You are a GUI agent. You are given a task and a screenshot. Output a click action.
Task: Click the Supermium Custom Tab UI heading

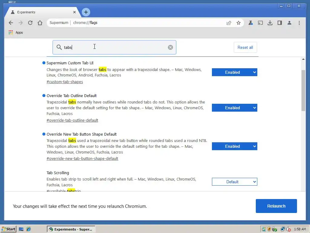(70, 63)
